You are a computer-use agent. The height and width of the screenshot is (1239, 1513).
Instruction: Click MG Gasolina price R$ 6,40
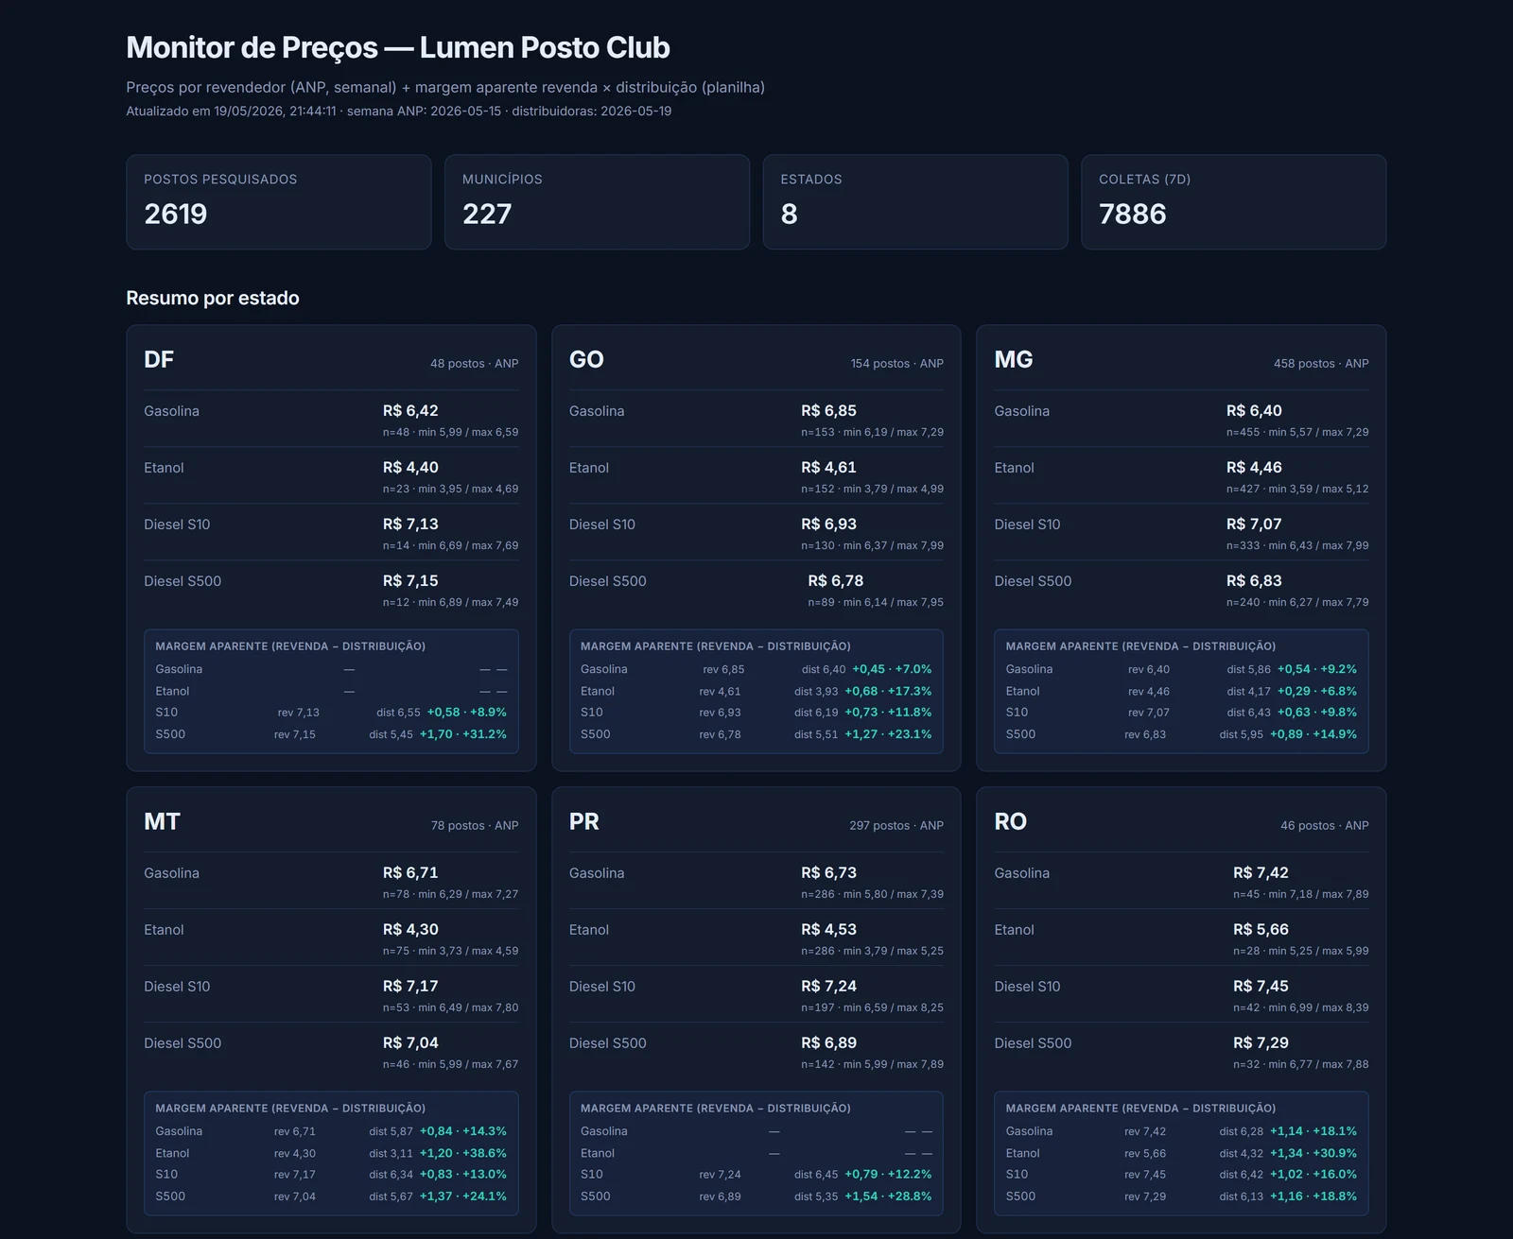tap(1254, 410)
